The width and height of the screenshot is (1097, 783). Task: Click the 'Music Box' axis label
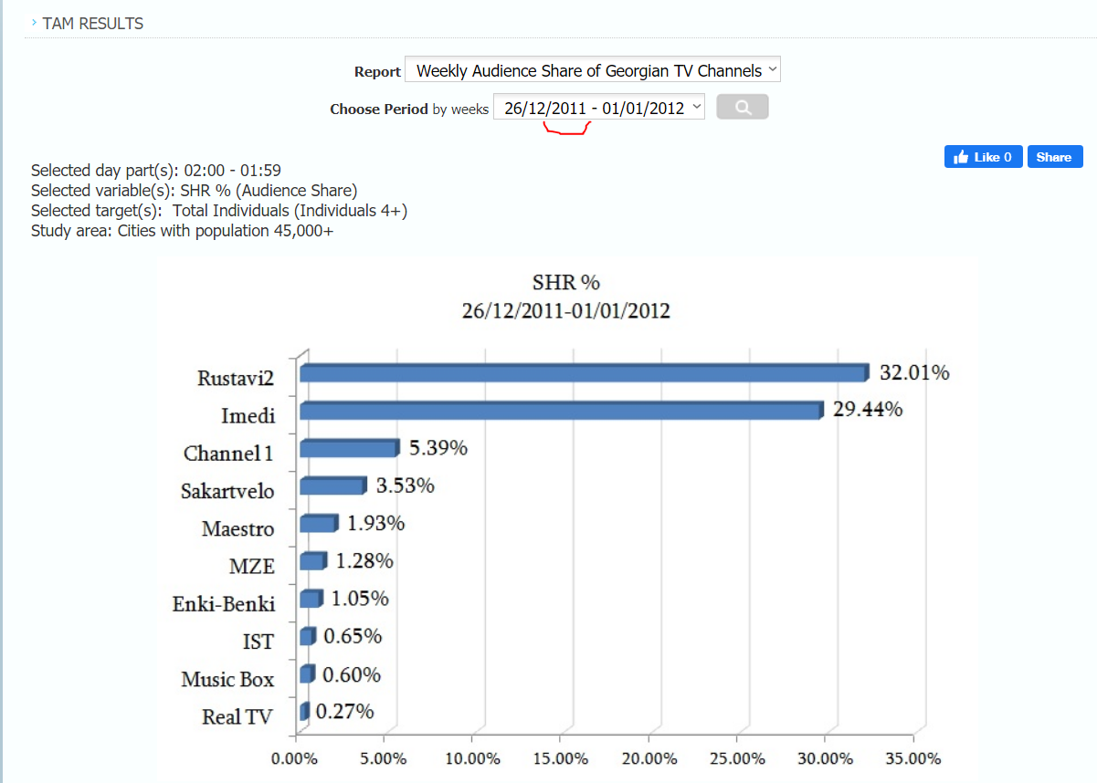click(x=227, y=679)
